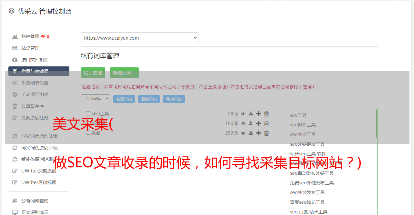414x215 pixels.
Task: Click the plus icon on the 259词 row
Action: pyautogui.click(x=258, y=133)
